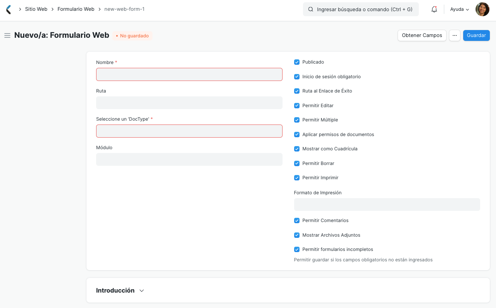Open the three-dot options menu

(x=454, y=35)
